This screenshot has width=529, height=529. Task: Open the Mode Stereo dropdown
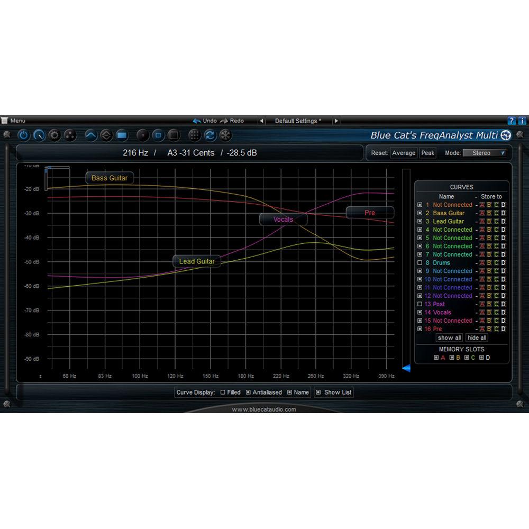pos(484,153)
